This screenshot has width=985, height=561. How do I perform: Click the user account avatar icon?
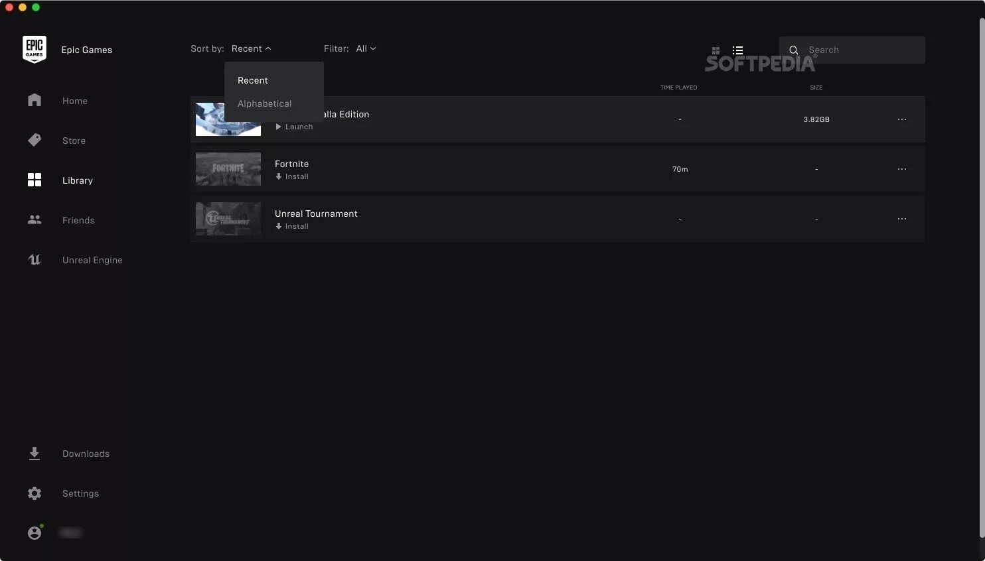tap(35, 532)
